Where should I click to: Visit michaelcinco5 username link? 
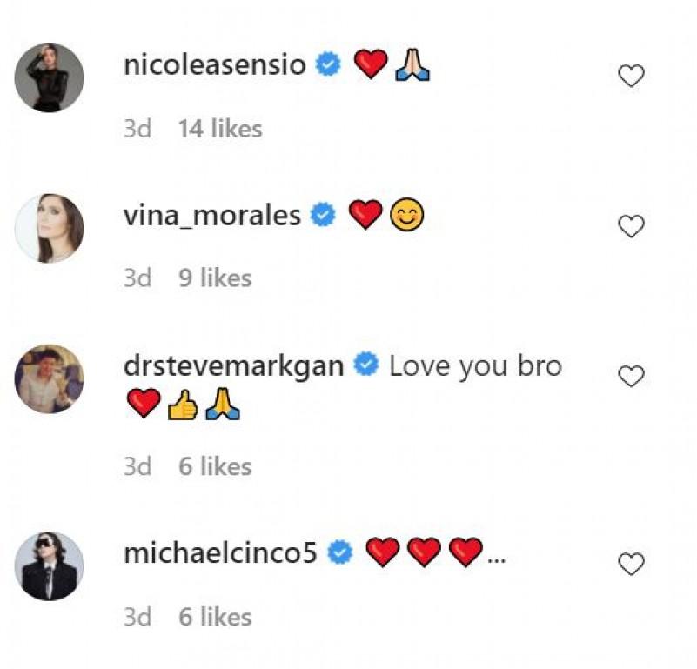click(220, 552)
